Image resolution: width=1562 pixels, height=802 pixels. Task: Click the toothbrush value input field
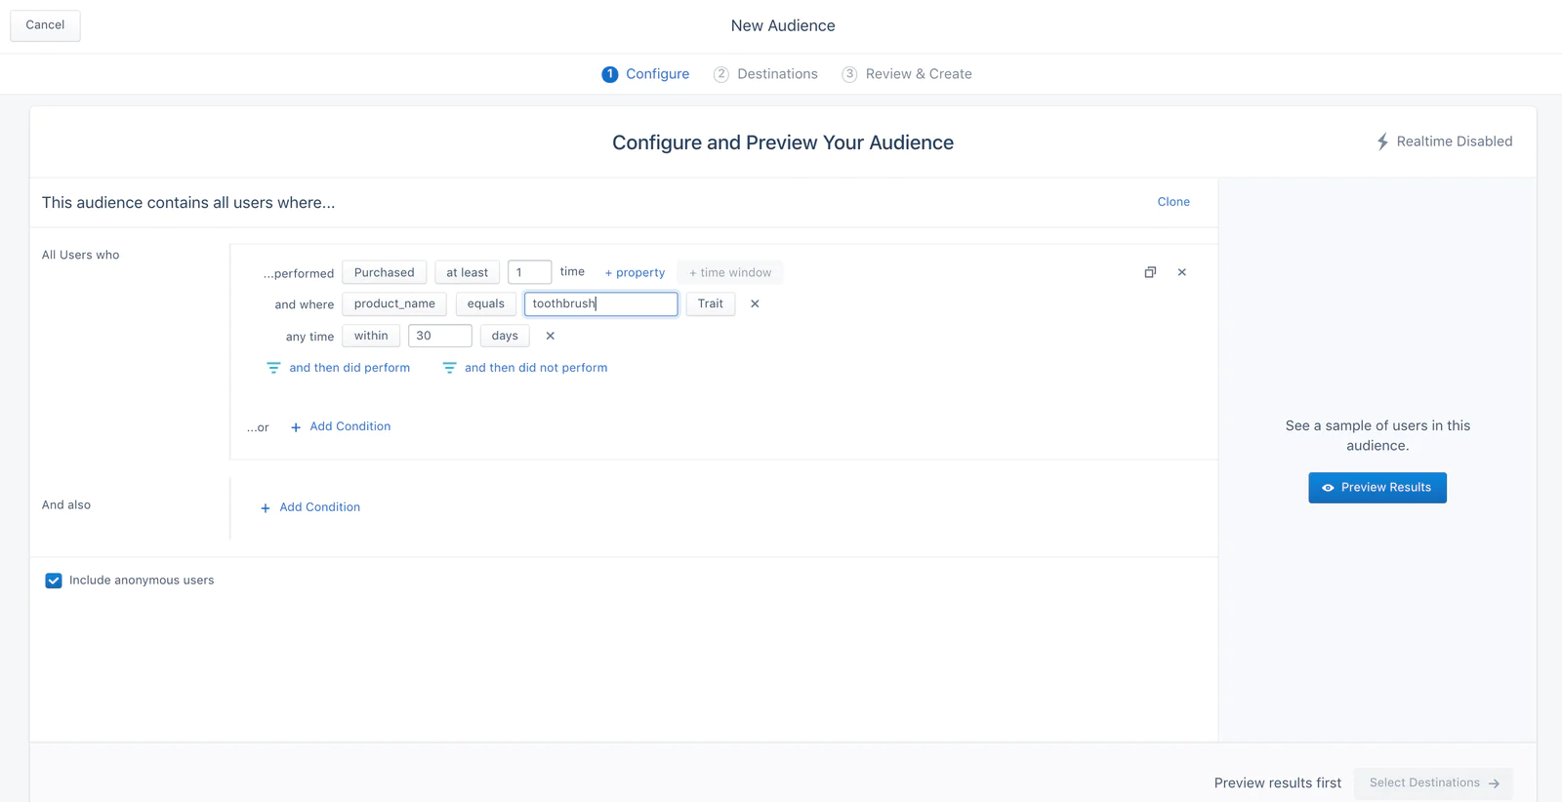600,303
